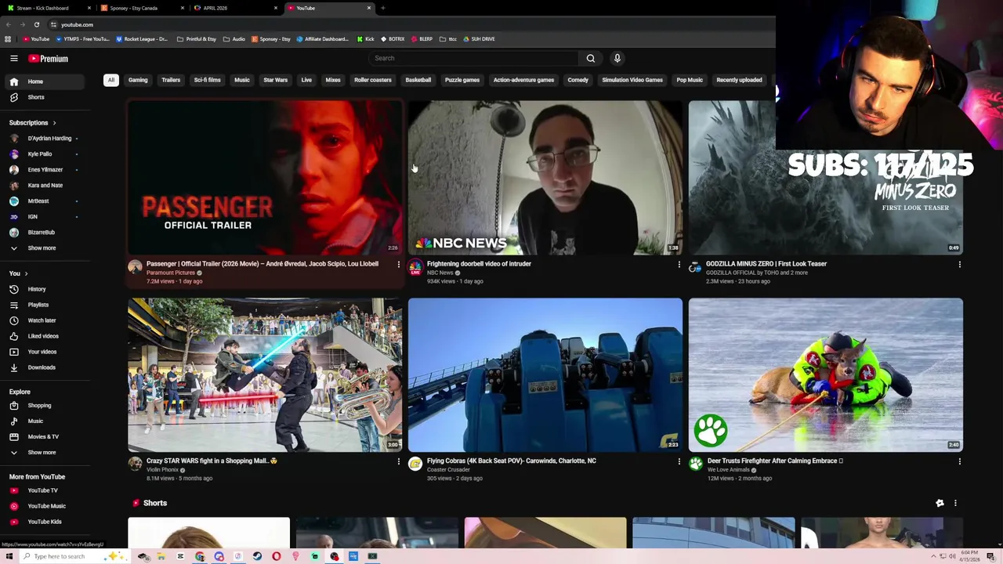Open YouTube Kids link

tap(45, 522)
